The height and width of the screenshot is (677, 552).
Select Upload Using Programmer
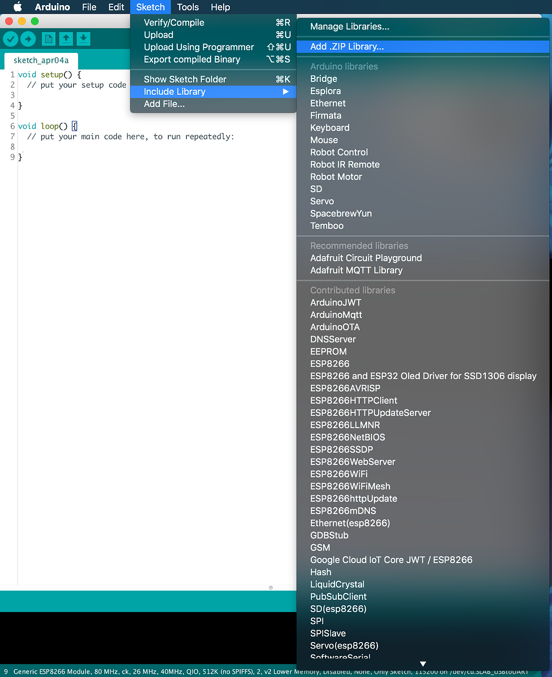coord(213,47)
